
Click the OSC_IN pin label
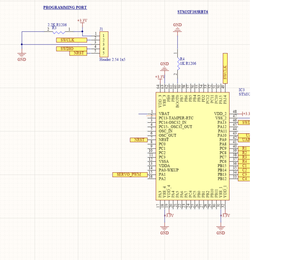[166, 131]
